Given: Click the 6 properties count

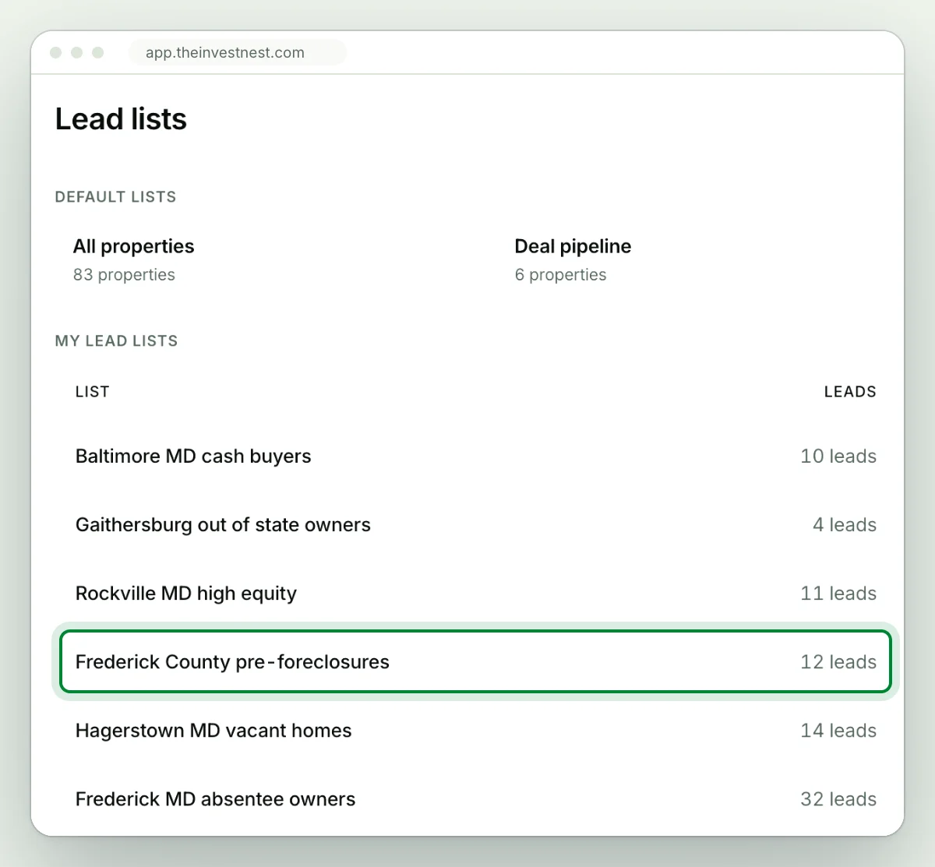Looking at the screenshot, I should coord(560,275).
